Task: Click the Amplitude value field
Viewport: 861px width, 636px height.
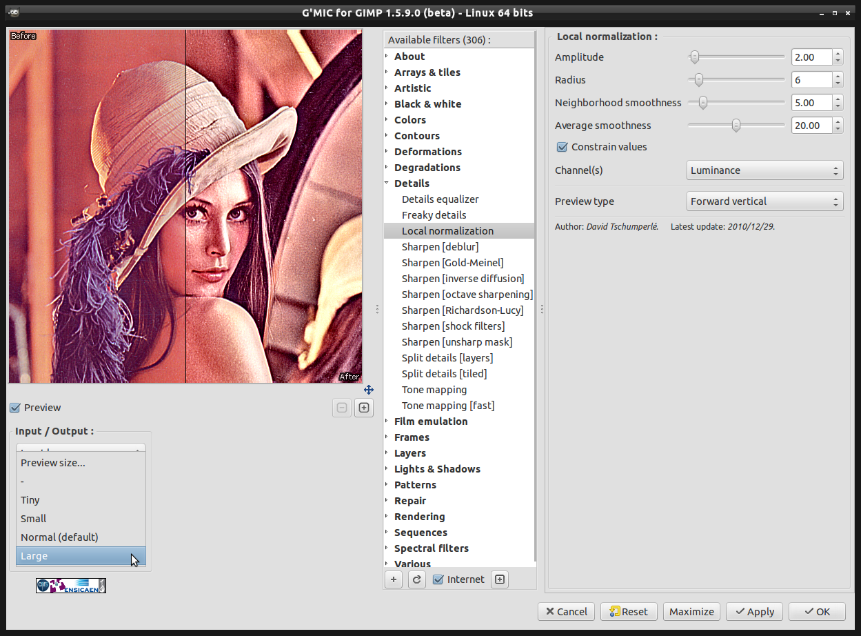Action: tap(811, 57)
